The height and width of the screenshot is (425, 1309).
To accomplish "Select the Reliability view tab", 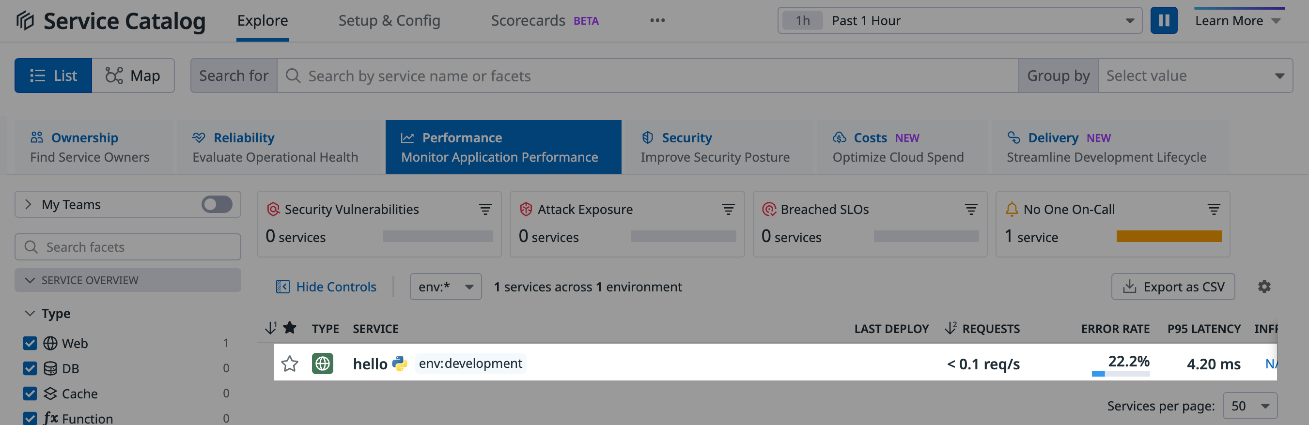I will pyautogui.click(x=278, y=147).
